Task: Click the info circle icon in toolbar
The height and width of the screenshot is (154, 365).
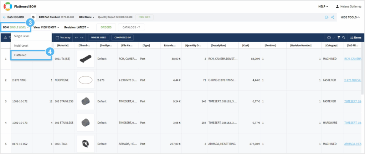Action: point(329,37)
